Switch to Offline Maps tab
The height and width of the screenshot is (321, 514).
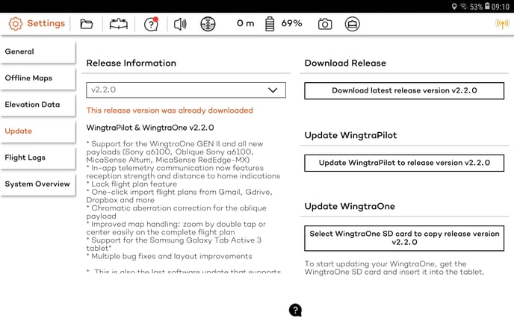[x=37, y=78]
